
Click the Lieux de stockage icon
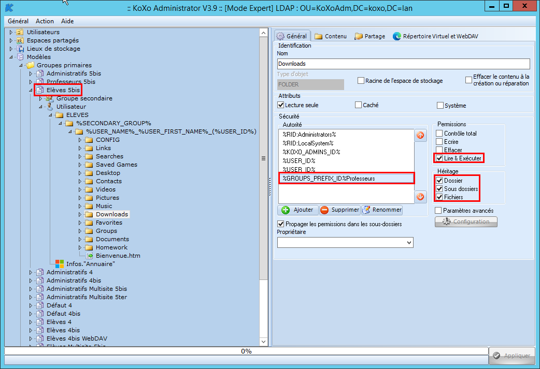coord(20,49)
